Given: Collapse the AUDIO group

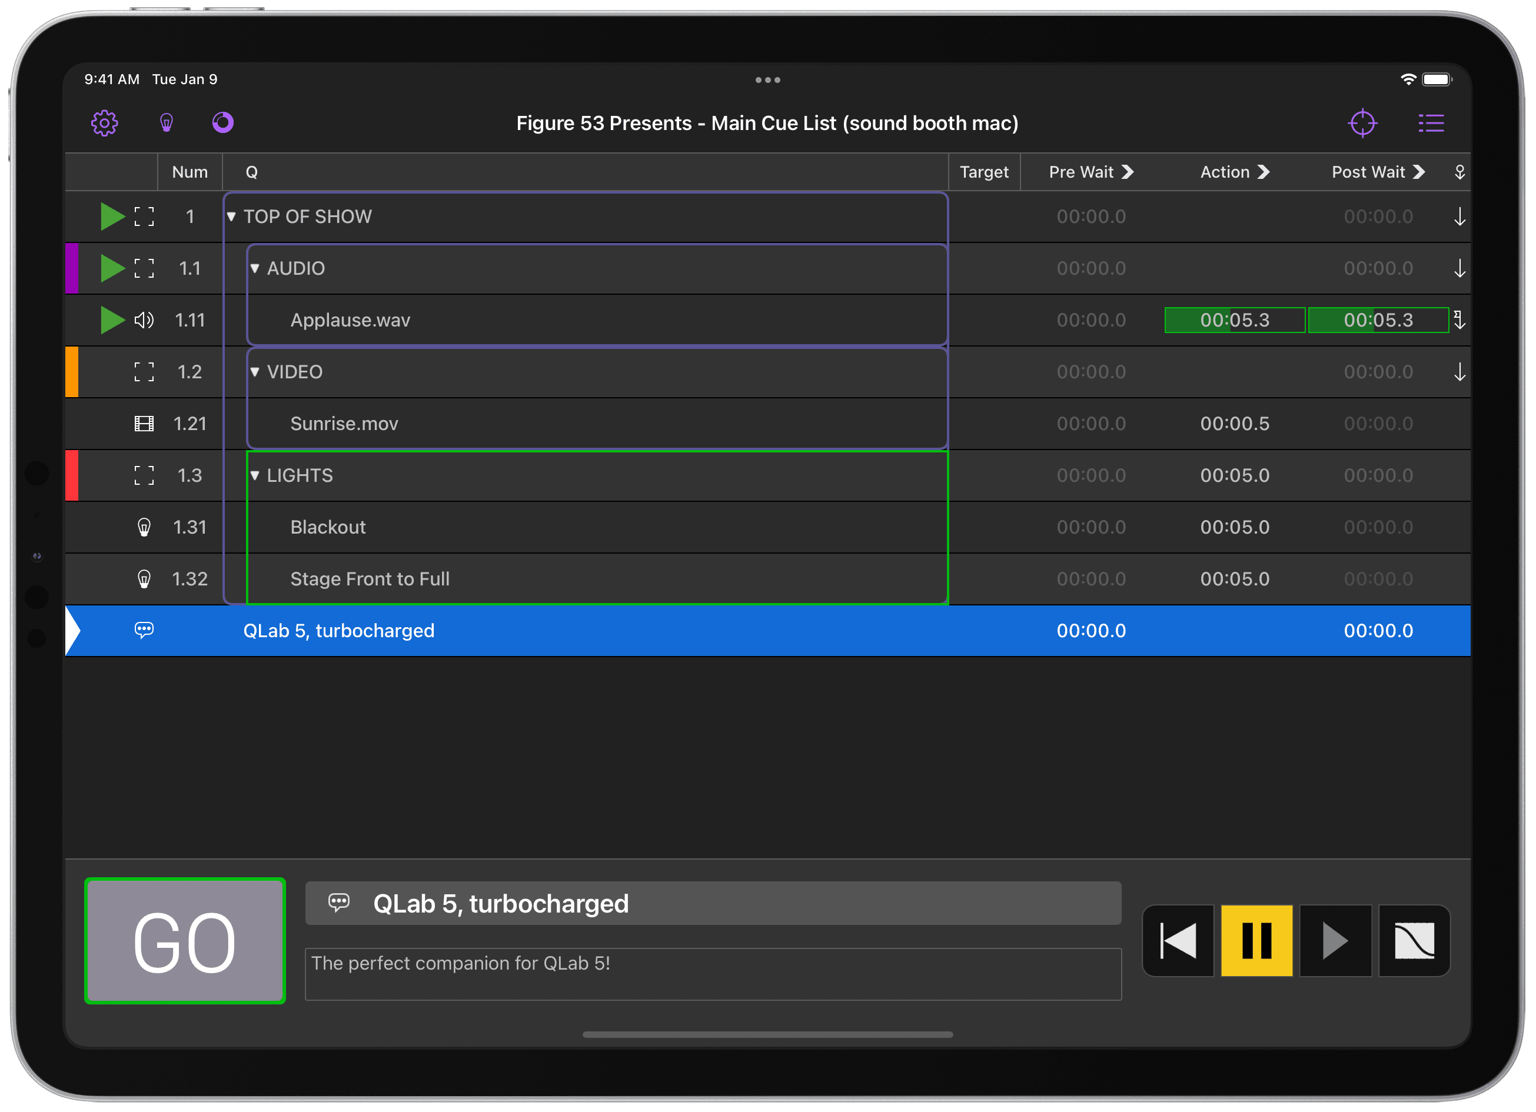Looking at the screenshot, I should 255,268.
